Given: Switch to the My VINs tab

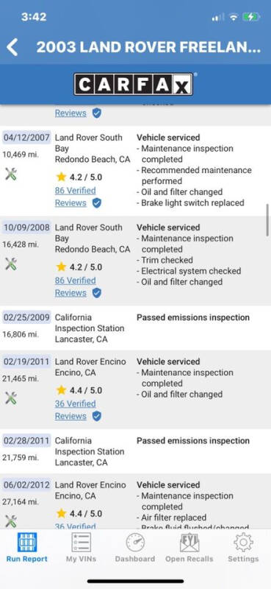Looking at the screenshot, I should point(81,547).
